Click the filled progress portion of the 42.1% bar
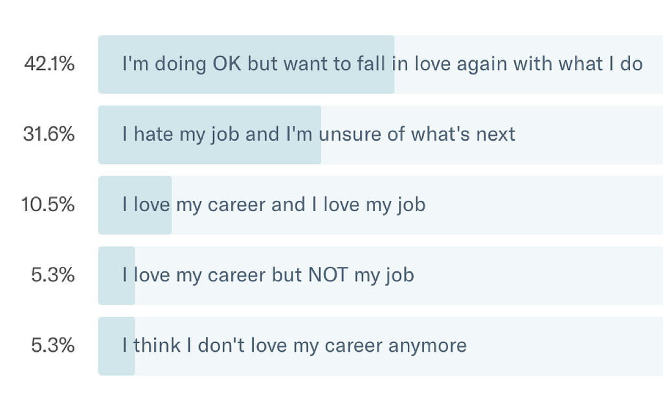This screenshot has height=412, width=663. 246,83
